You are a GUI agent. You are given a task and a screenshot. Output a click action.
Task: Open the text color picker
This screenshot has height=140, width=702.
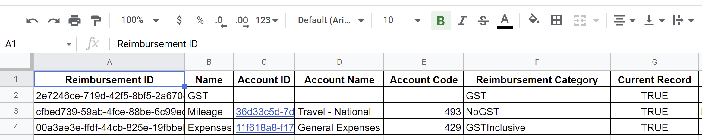pyautogui.click(x=505, y=21)
